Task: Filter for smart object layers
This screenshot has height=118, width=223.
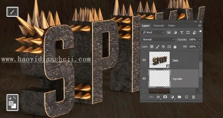Action: 194,32
